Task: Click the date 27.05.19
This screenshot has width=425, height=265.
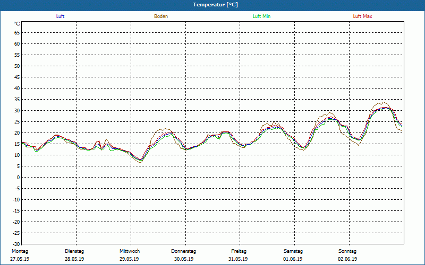Action: click(x=20, y=259)
